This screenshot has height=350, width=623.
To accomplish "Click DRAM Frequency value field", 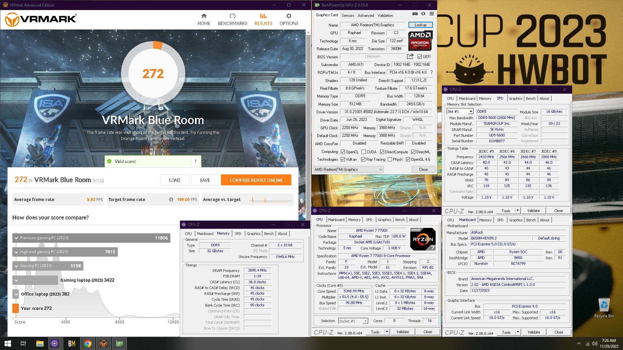I will 257,270.
